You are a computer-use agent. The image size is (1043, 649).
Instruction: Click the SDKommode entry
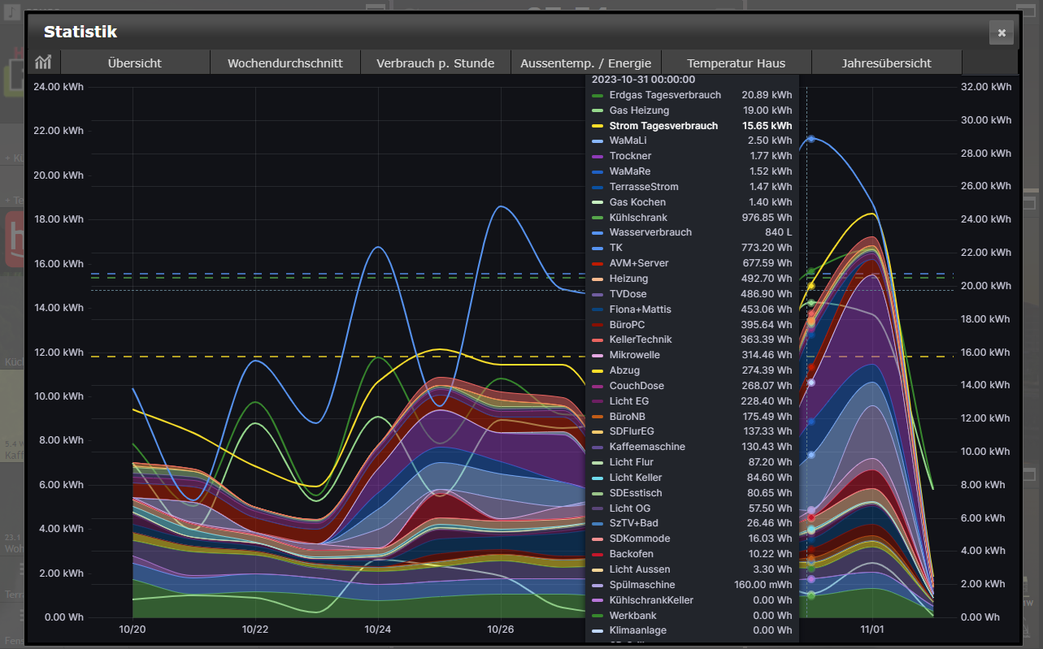(692, 539)
